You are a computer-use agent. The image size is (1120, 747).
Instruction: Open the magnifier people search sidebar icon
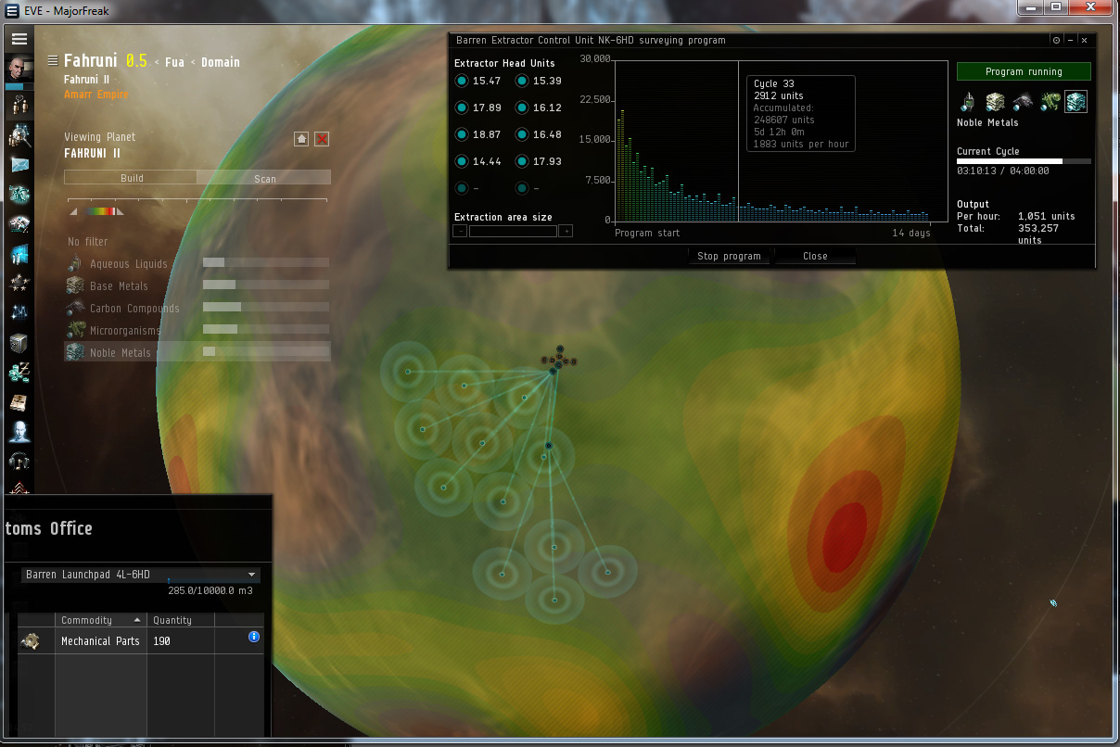coord(19,136)
